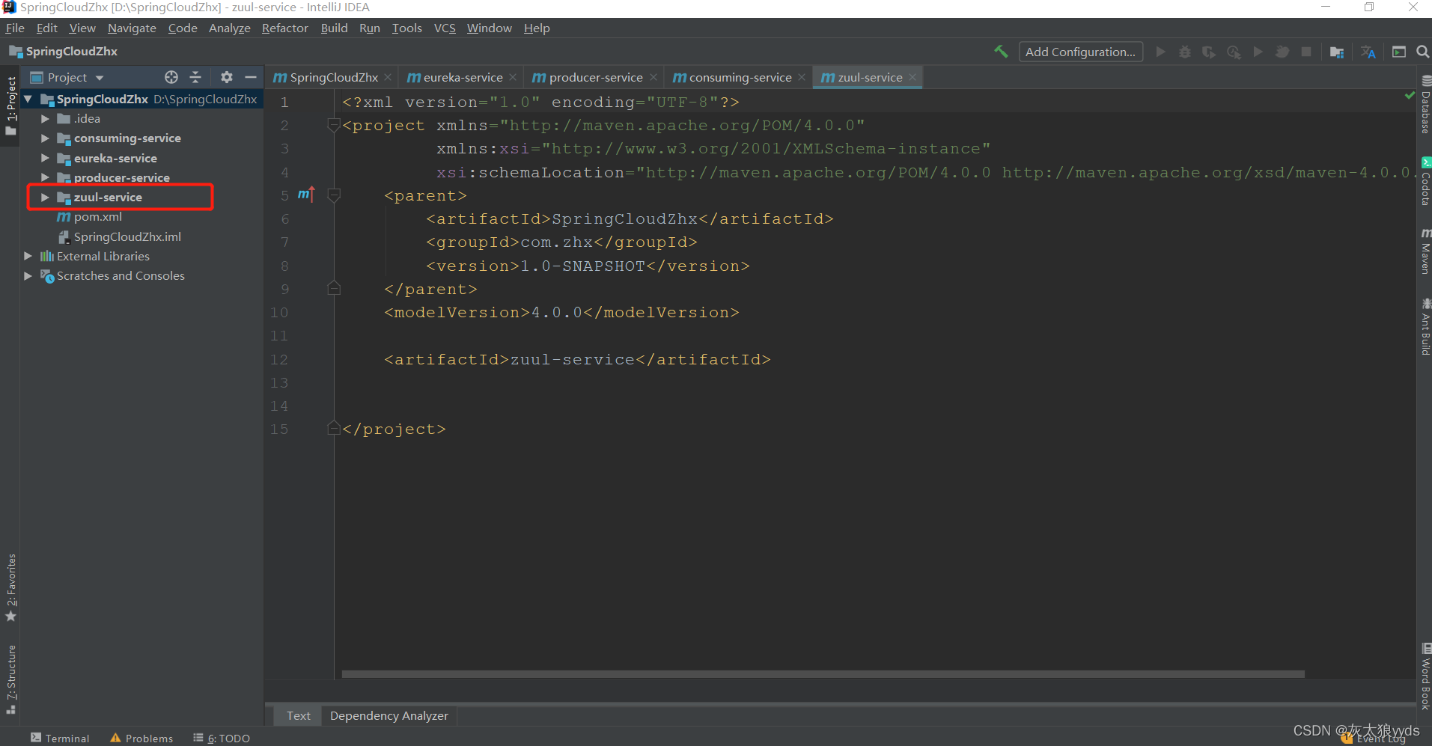Image resolution: width=1432 pixels, height=746 pixels.
Task: Open Project Structure icon in toolbar
Action: click(1337, 52)
